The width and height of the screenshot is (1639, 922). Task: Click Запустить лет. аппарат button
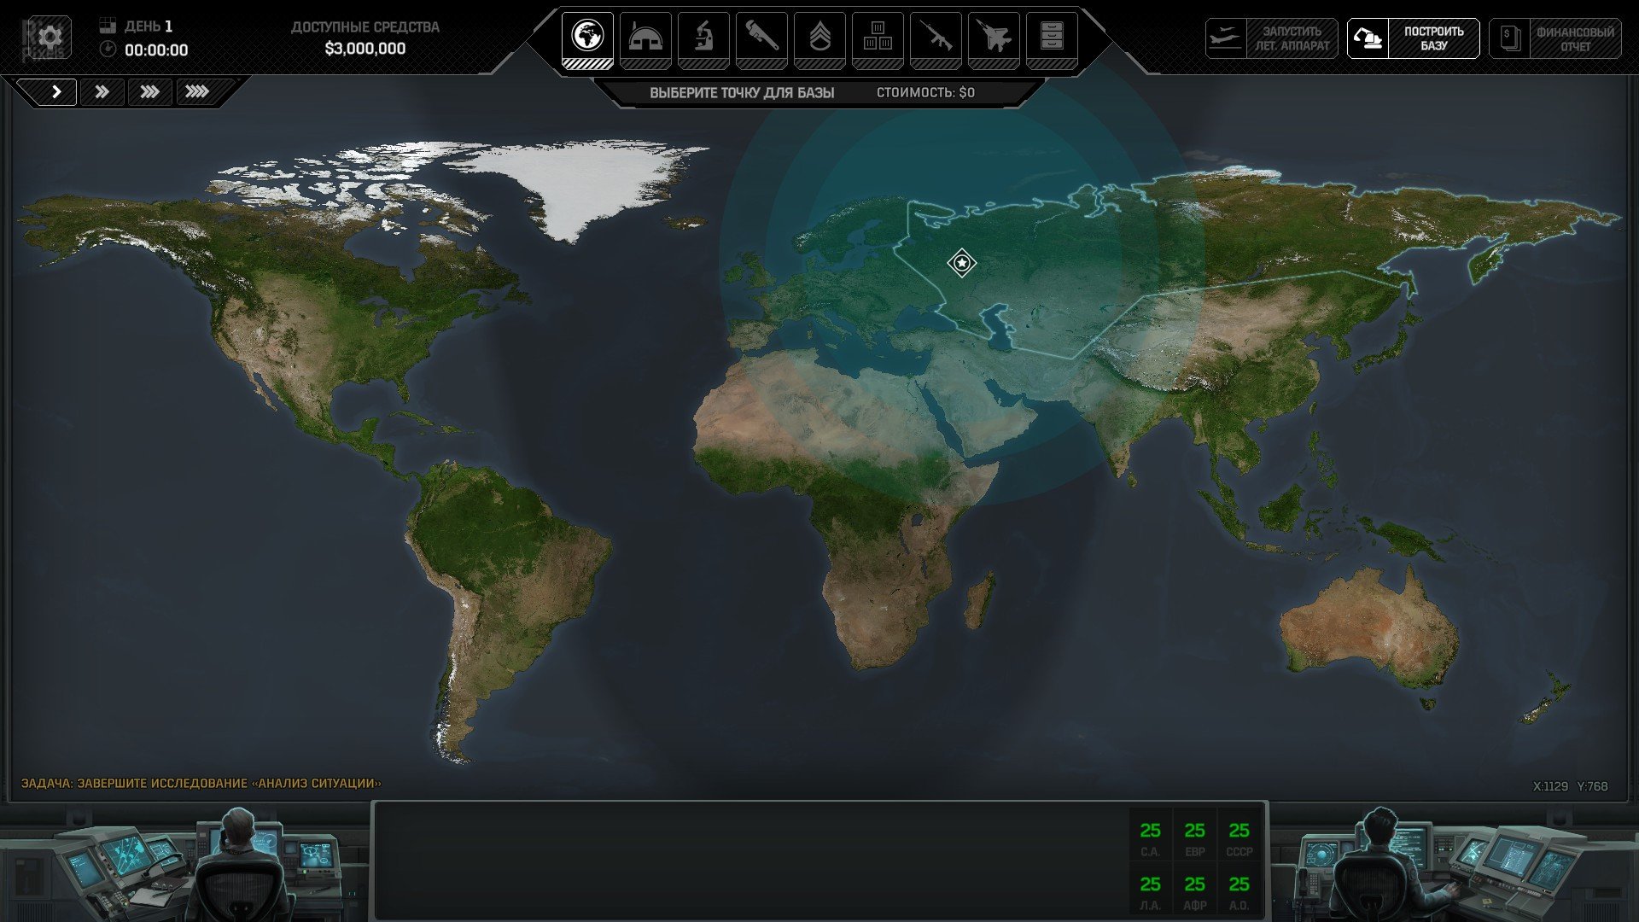[1272, 38]
